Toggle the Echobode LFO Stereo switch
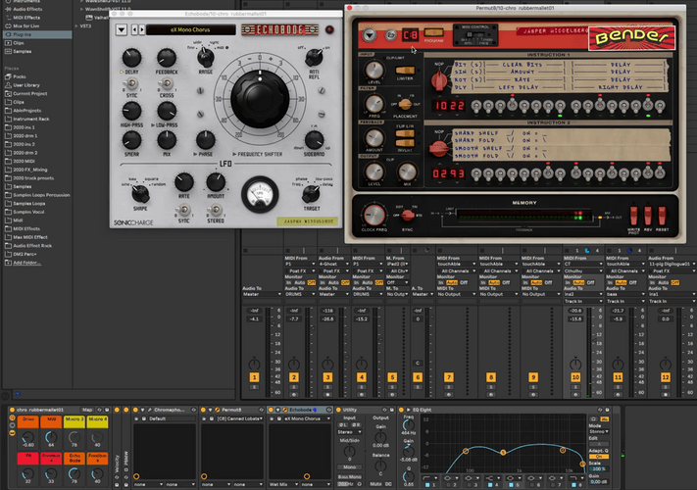The height and width of the screenshot is (490, 697). pyautogui.click(x=216, y=210)
